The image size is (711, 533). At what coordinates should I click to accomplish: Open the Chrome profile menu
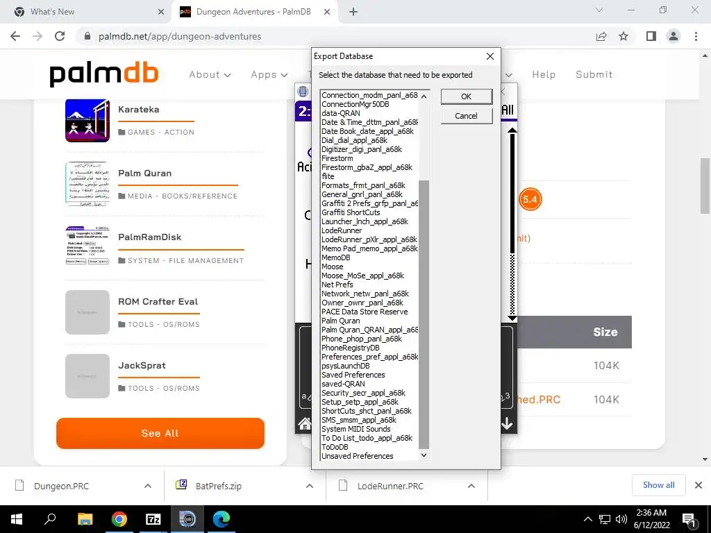(674, 36)
